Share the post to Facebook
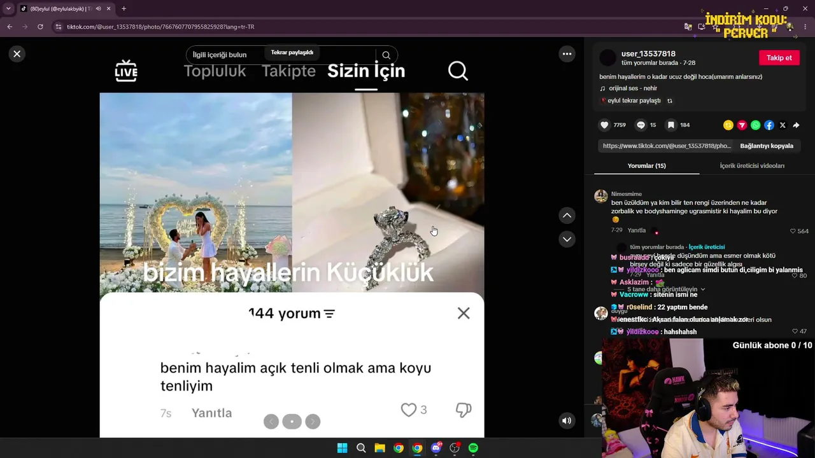 (x=769, y=125)
